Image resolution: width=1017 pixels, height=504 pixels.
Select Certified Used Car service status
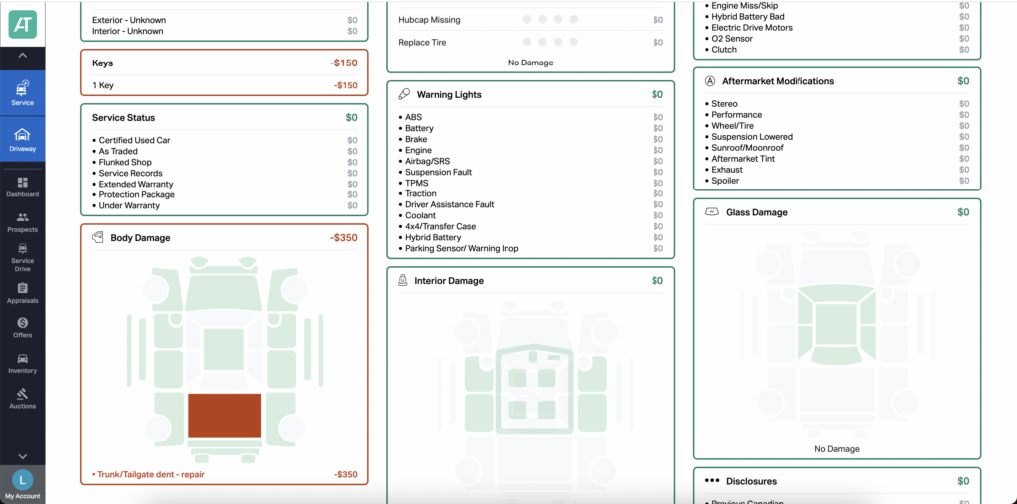click(x=224, y=140)
